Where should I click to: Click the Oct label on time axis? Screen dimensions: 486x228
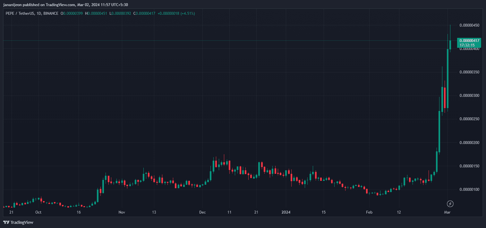pos(38,212)
